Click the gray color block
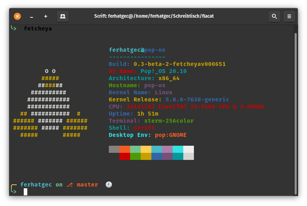This screenshot has width=307, height=206. (x=114, y=149)
